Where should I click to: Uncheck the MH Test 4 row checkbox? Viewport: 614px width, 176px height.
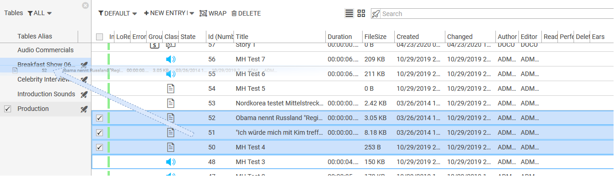(99, 147)
